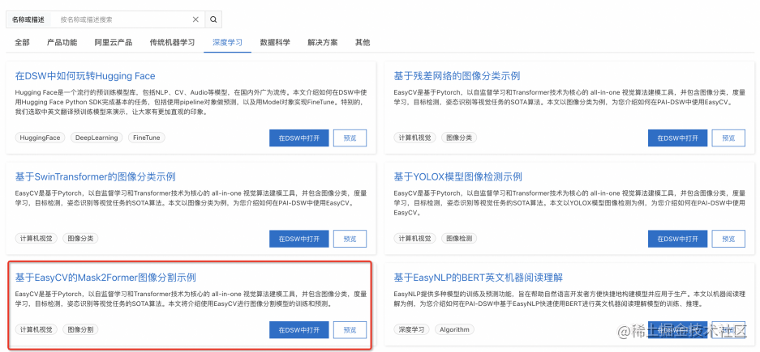Click the Hugging Face card description text
Viewport: 760px width, 352px height.
191,101
